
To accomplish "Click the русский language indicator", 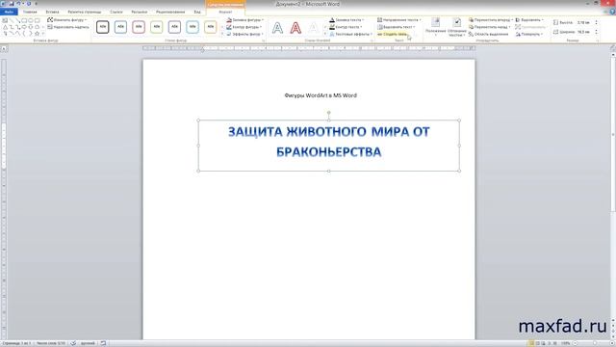I will click(x=88, y=343).
